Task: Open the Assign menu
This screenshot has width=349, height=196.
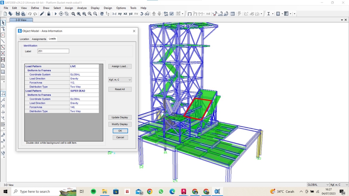Action: coord(69,8)
